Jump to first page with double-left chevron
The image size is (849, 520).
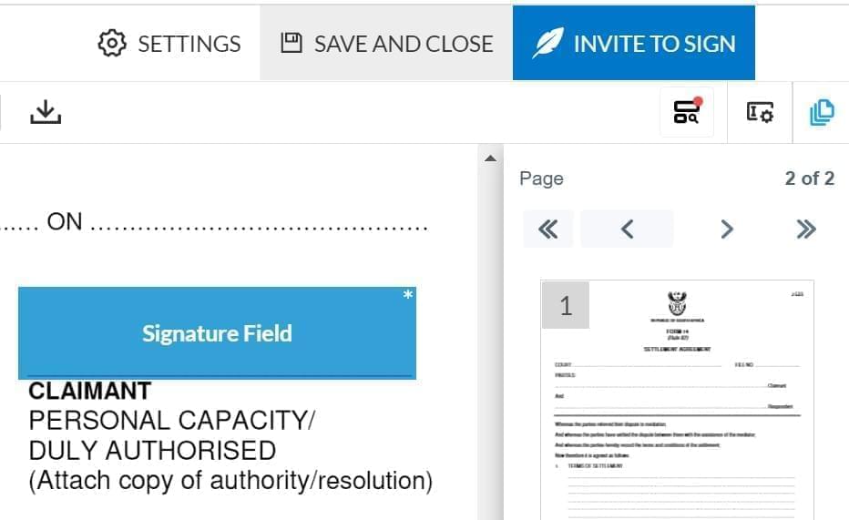548,229
